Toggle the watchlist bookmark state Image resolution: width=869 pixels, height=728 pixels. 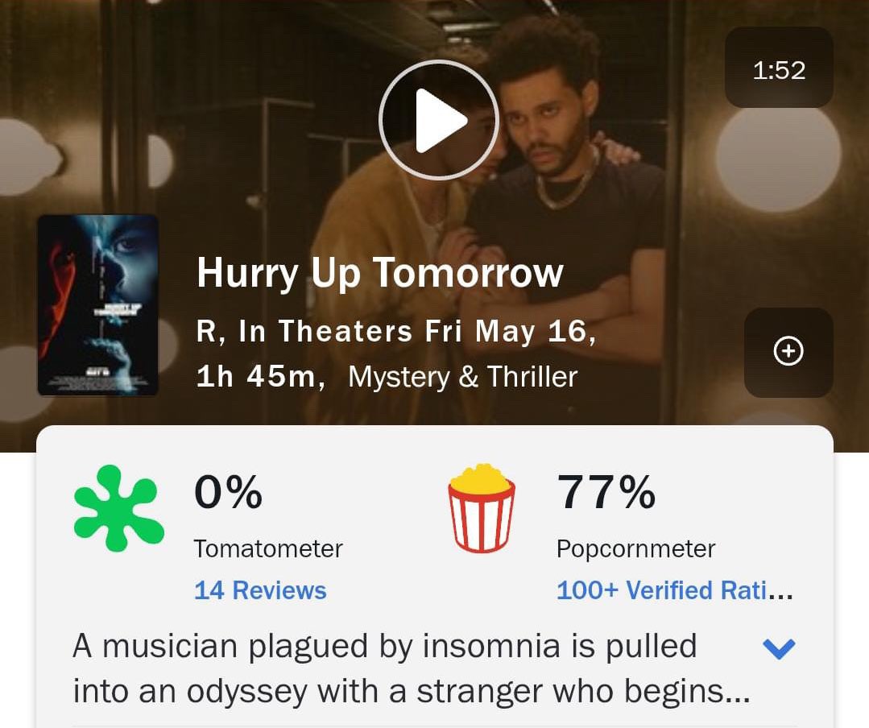[788, 351]
